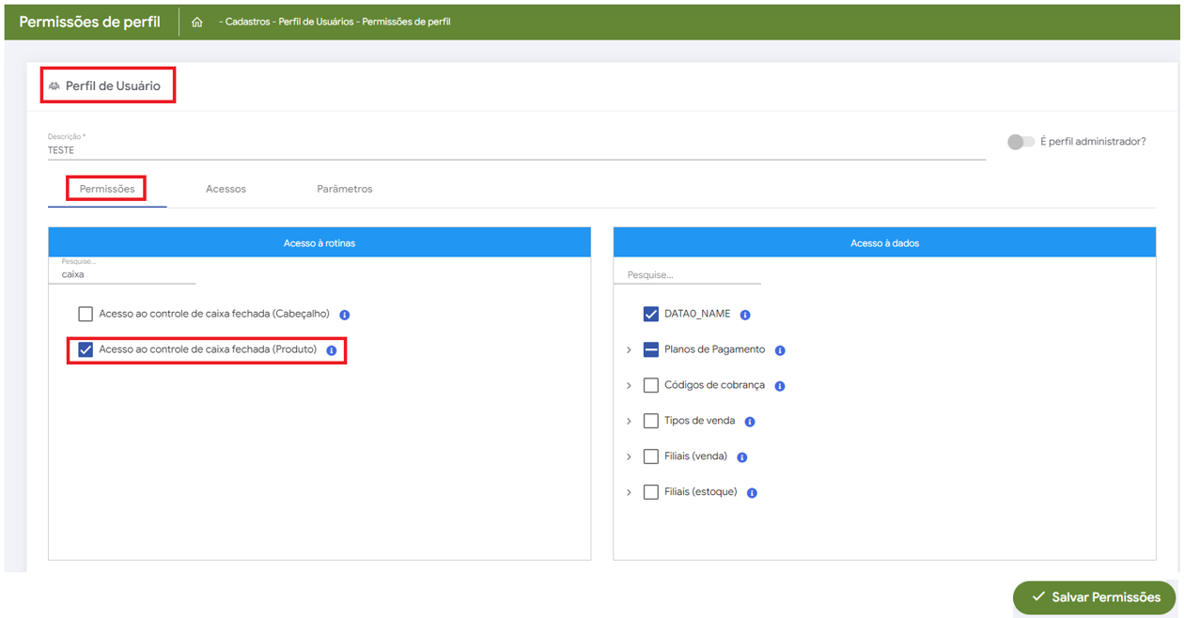
Task: Expand the Planos de Pagamento tree node
Action: click(629, 350)
